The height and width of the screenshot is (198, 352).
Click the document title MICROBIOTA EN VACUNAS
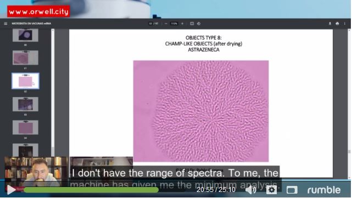31,24
